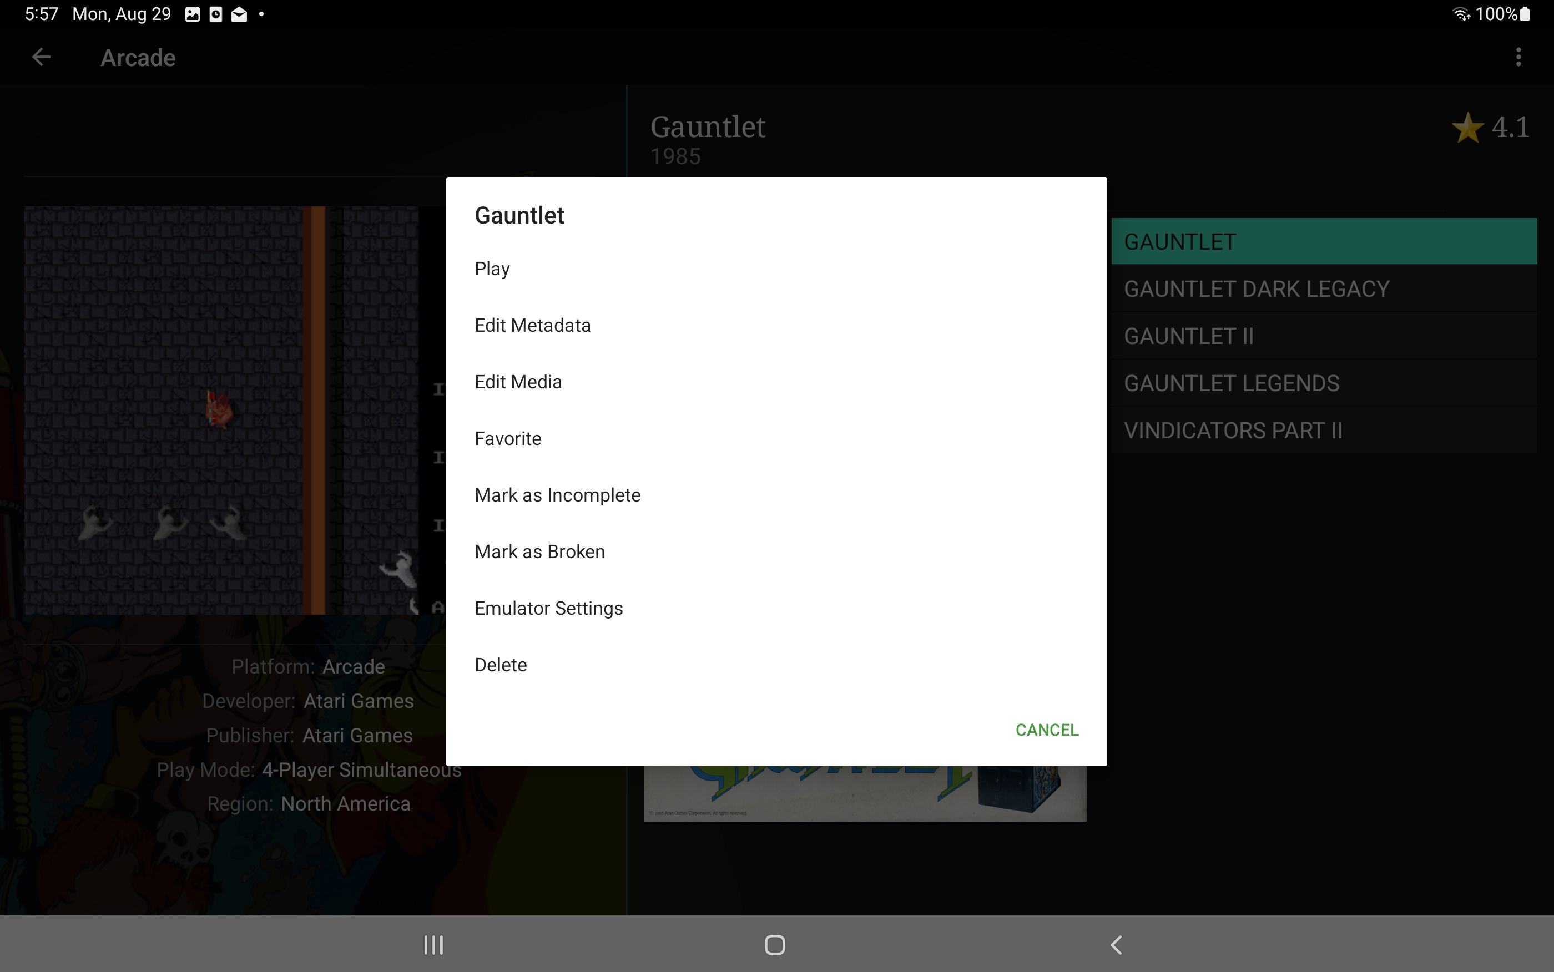The image size is (1554, 972).
Task: Open the three-dot overflow menu
Action: (x=1518, y=57)
